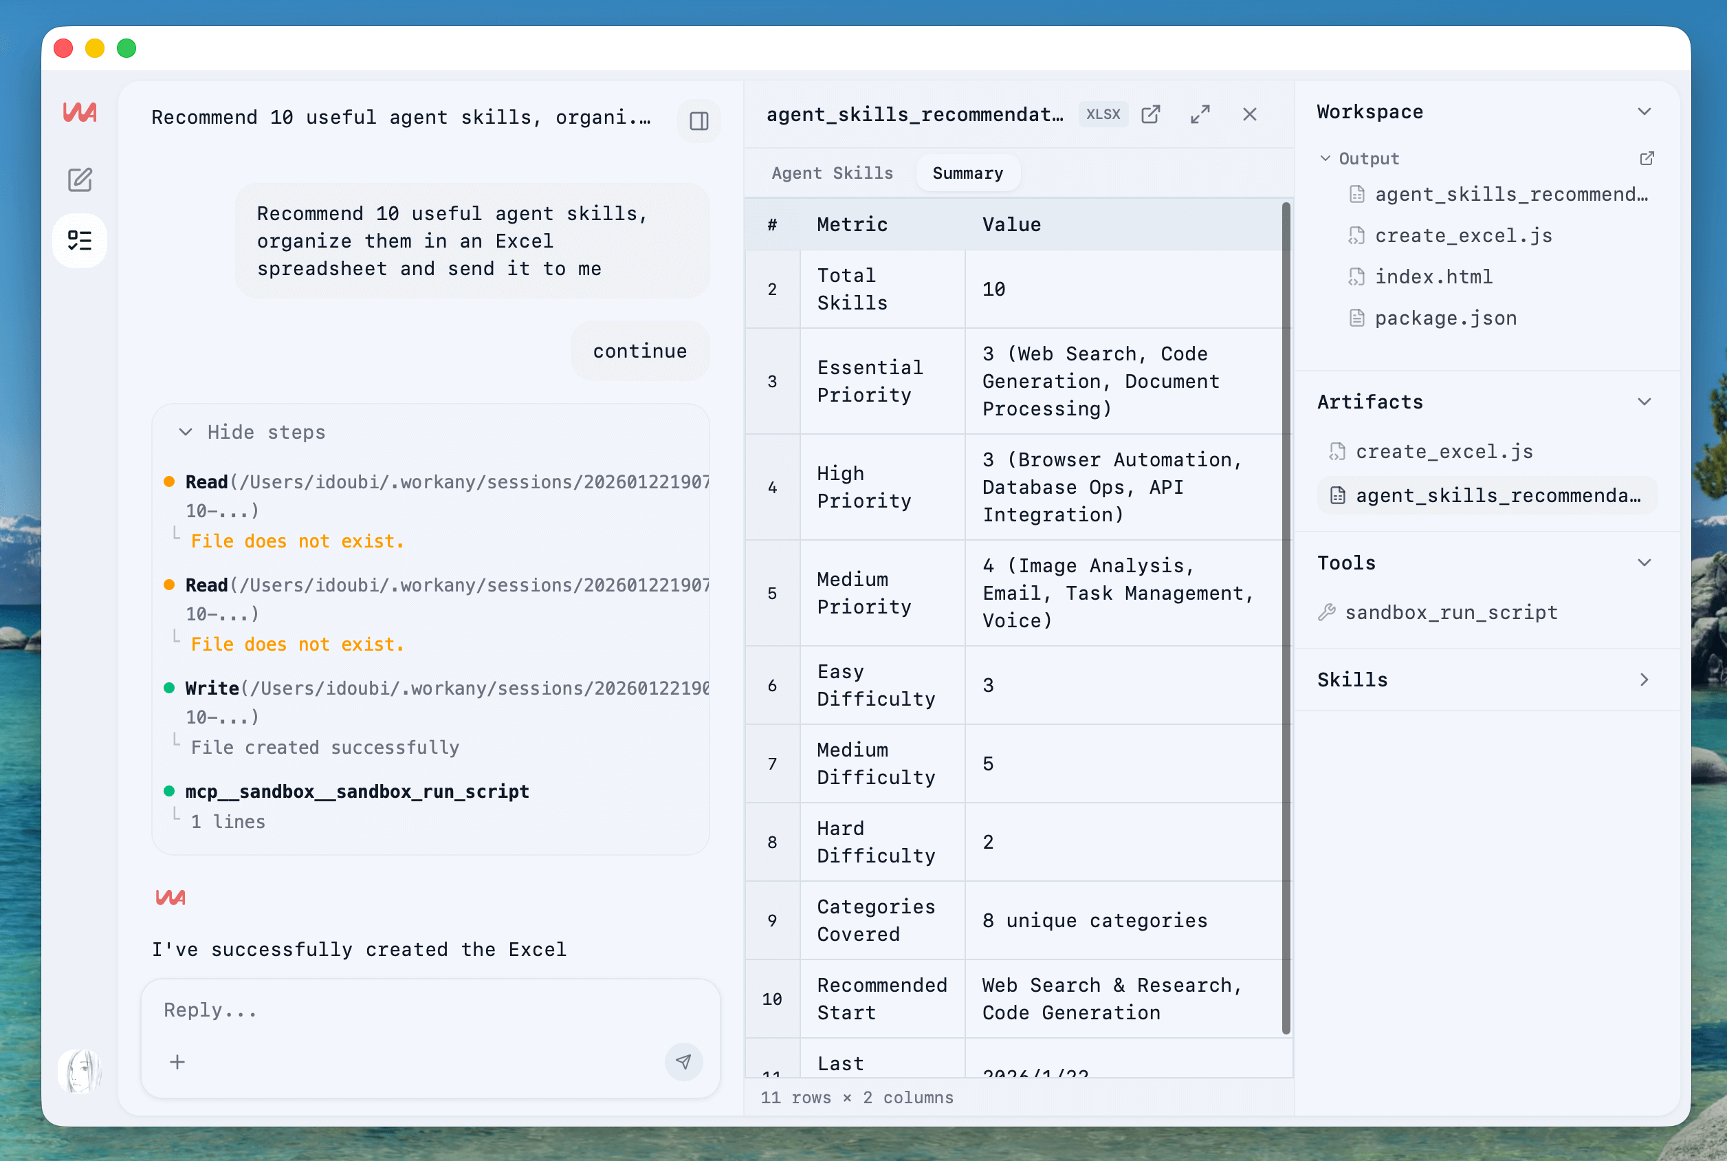Expand the file preview to fullscreen
Screen dimensions: 1727x1161
(x=1200, y=114)
